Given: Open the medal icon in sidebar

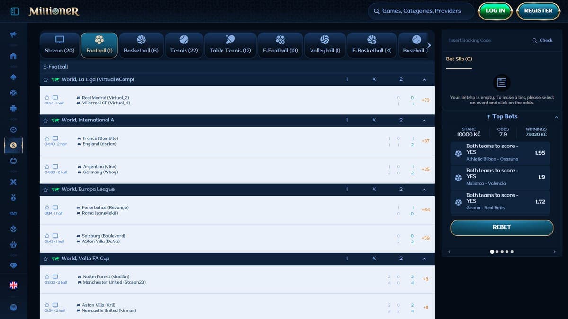Looking at the screenshot, I should point(13,198).
